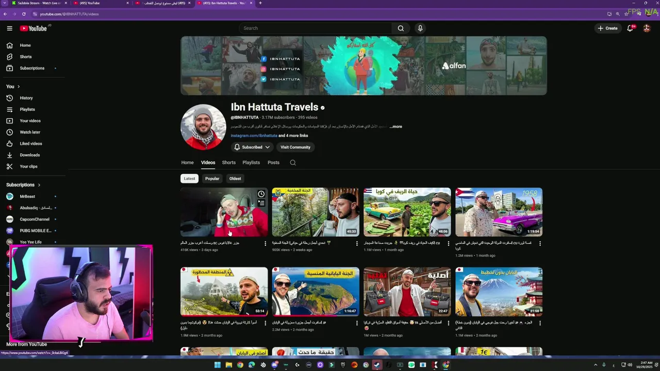Image resolution: width=660 pixels, height=371 pixels.
Task: Expand the You section chevron
Action: pyautogui.click(x=19, y=87)
